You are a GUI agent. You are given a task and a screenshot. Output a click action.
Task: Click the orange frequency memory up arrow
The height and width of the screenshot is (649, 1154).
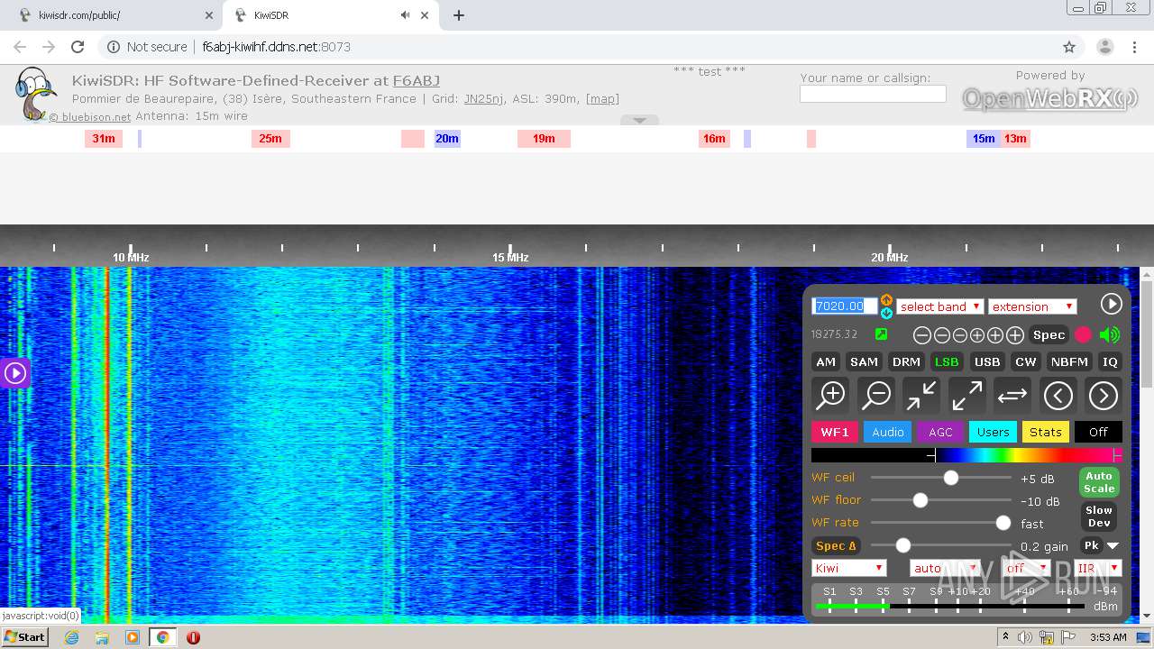click(886, 300)
